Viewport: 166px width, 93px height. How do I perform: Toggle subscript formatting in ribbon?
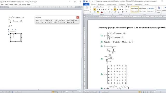pyautogui.click(x=106, y=9)
